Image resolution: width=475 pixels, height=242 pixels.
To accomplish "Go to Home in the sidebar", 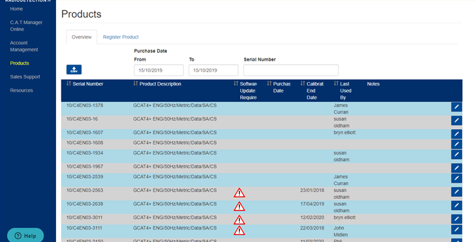I will (x=16, y=8).
